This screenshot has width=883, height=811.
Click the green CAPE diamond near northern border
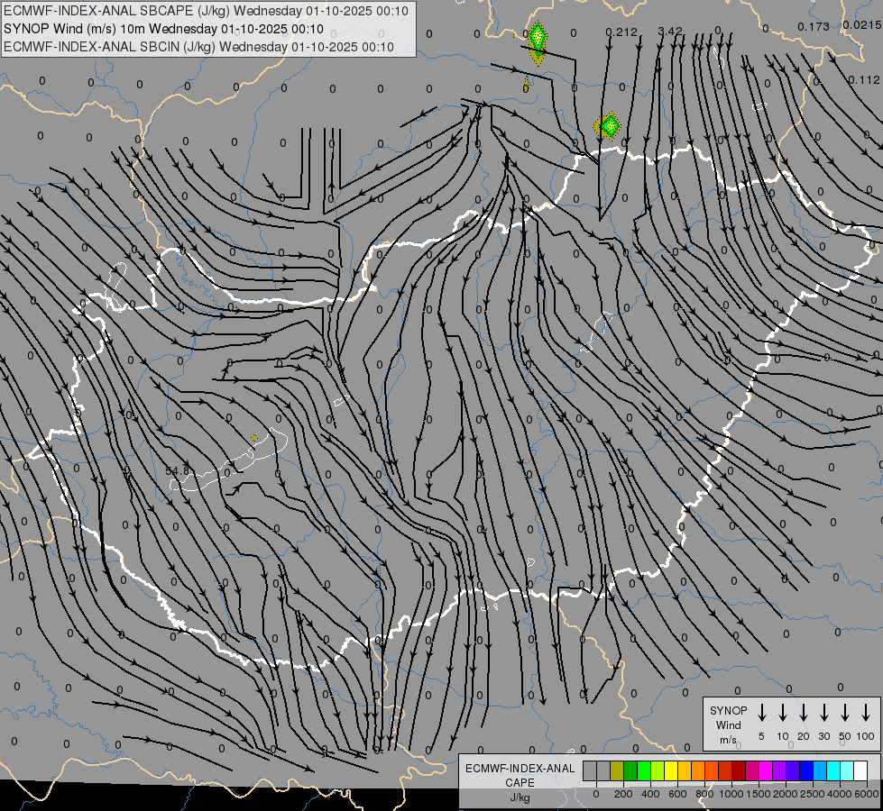(x=610, y=126)
